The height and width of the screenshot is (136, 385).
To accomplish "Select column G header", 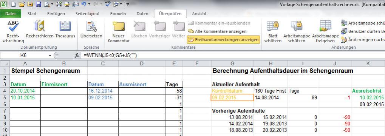I will (x=232, y=63).
